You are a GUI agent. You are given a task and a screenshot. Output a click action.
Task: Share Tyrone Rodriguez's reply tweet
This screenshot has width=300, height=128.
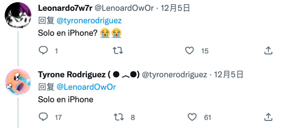[x=268, y=117]
